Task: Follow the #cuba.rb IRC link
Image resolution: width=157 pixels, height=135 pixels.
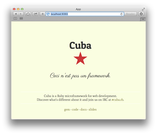Action: (x=117, y=100)
